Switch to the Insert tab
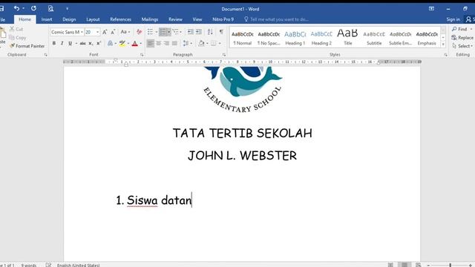The height and width of the screenshot is (267, 475). [x=47, y=19]
